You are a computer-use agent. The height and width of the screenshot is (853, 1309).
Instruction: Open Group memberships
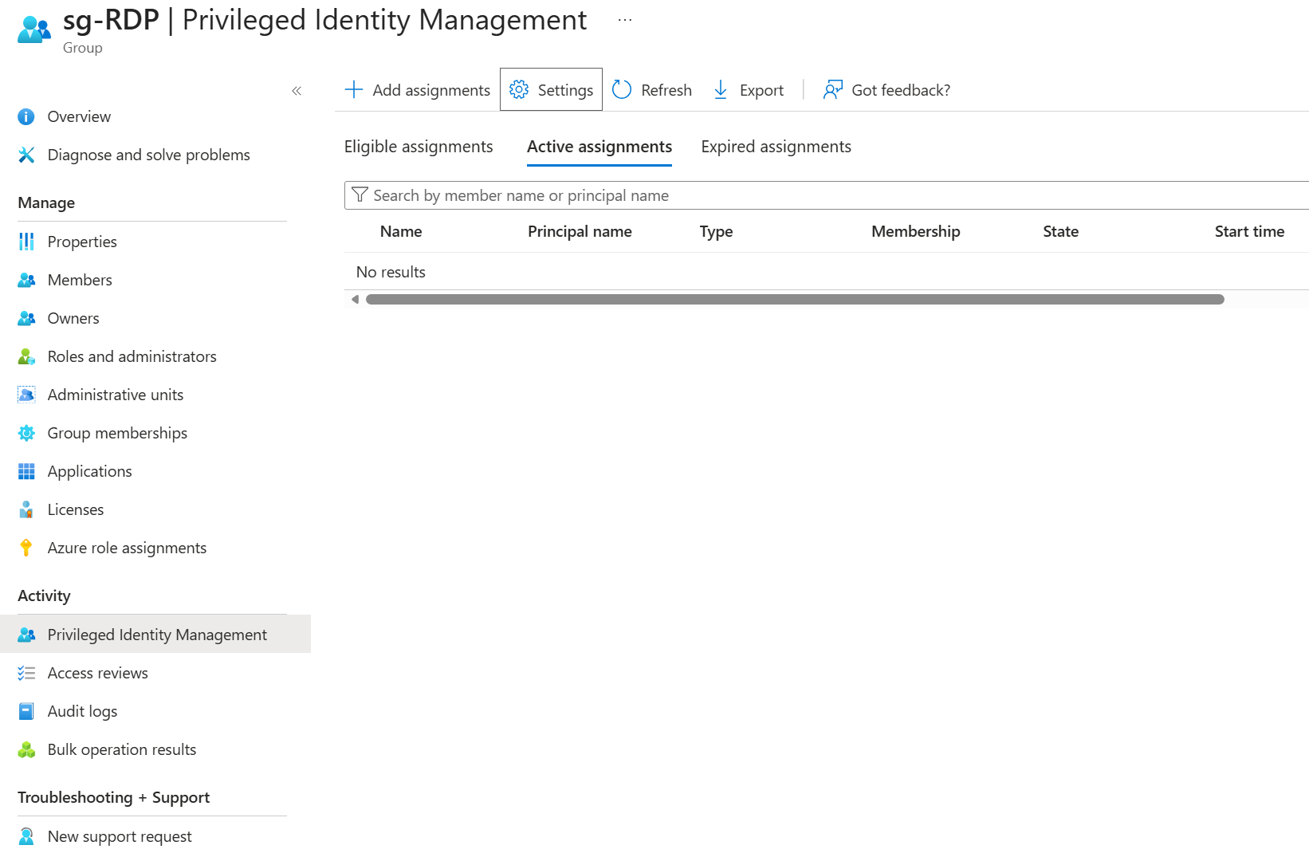click(118, 433)
